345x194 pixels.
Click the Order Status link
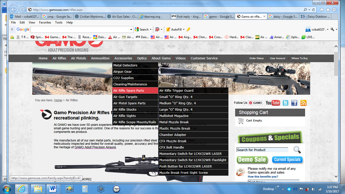(x=256, y=58)
